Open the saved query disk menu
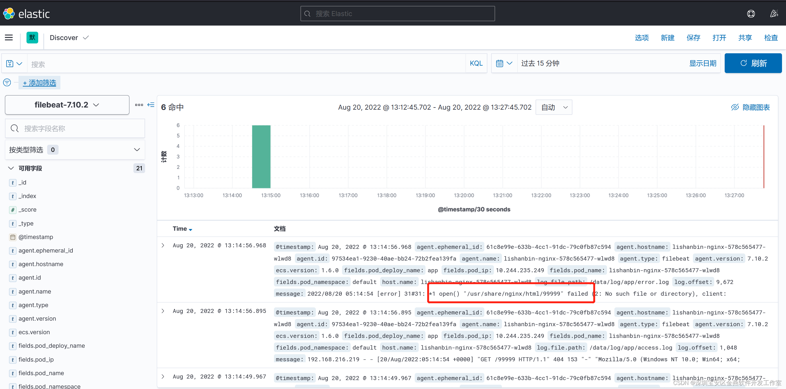Viewport: 786px width, 389px height. (14, 64)
